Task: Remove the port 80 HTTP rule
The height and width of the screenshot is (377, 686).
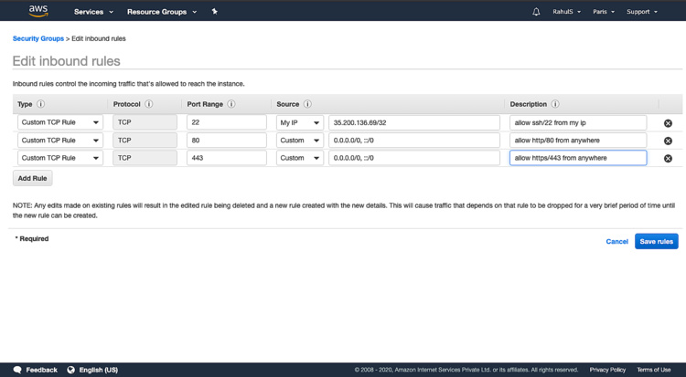Action: click(668, 141)
